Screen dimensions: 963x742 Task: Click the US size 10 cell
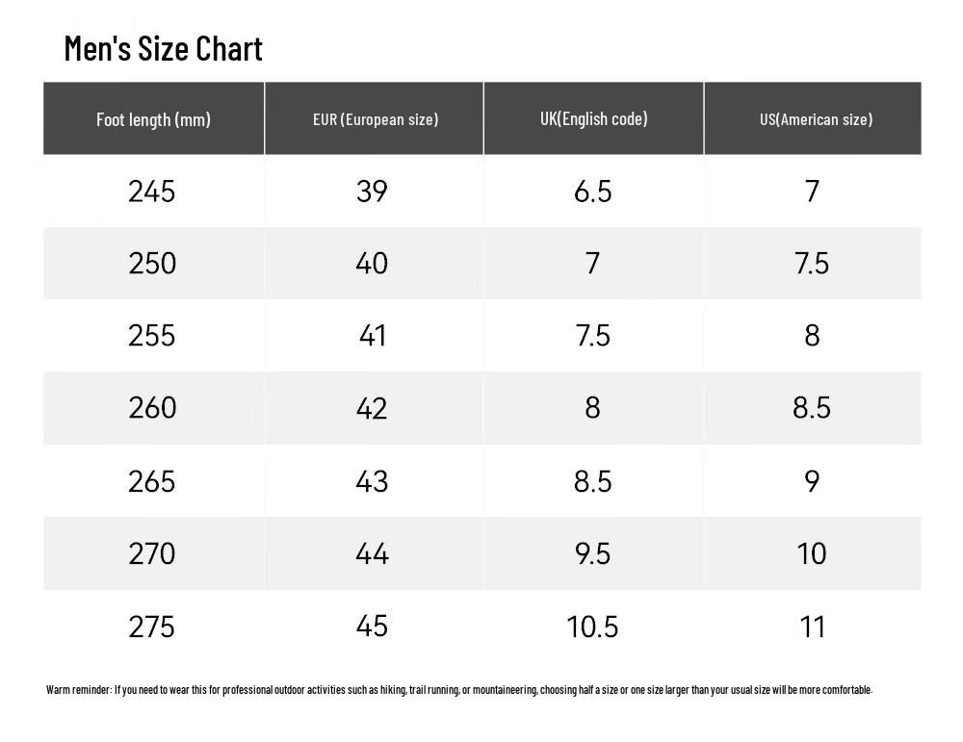pos(813,553)
